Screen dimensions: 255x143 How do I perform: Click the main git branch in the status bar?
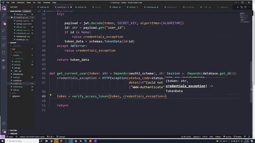pyautogui.click(x=10, y=137)
